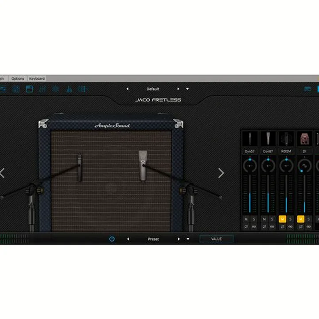The width and height of the screenshot is (319, 319).
Task: Click the DI volume fader
Action: coord(304,194)
